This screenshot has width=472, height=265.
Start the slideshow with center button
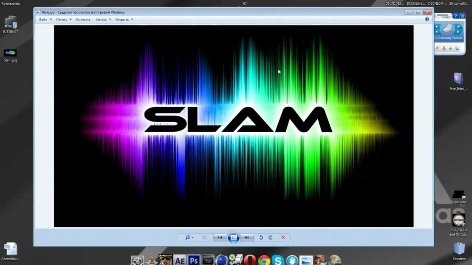(233, 237)
